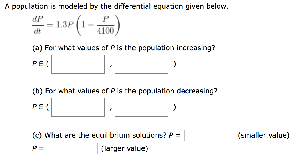Click the comma between the part (a) boxes

tap(110, 66)
